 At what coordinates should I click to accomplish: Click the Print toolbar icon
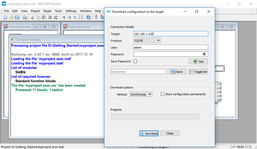pyautogui.click(x=25, y=17)
